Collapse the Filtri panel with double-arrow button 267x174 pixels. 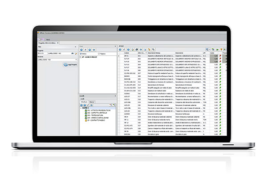click(x=76, y=47)
